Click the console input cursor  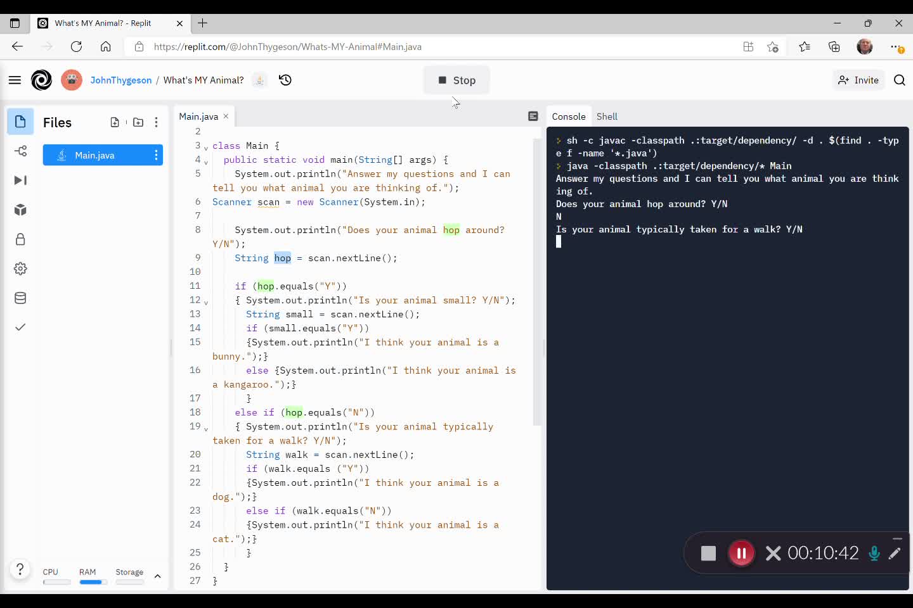pyautogui.click(x=559, y=241)
